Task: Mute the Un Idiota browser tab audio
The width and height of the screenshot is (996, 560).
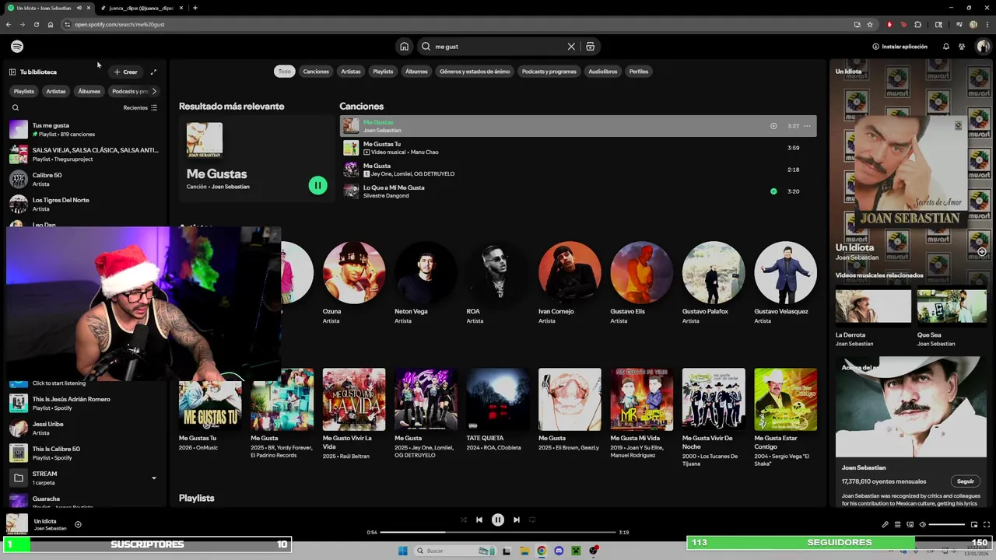Action: pos(79,8)
